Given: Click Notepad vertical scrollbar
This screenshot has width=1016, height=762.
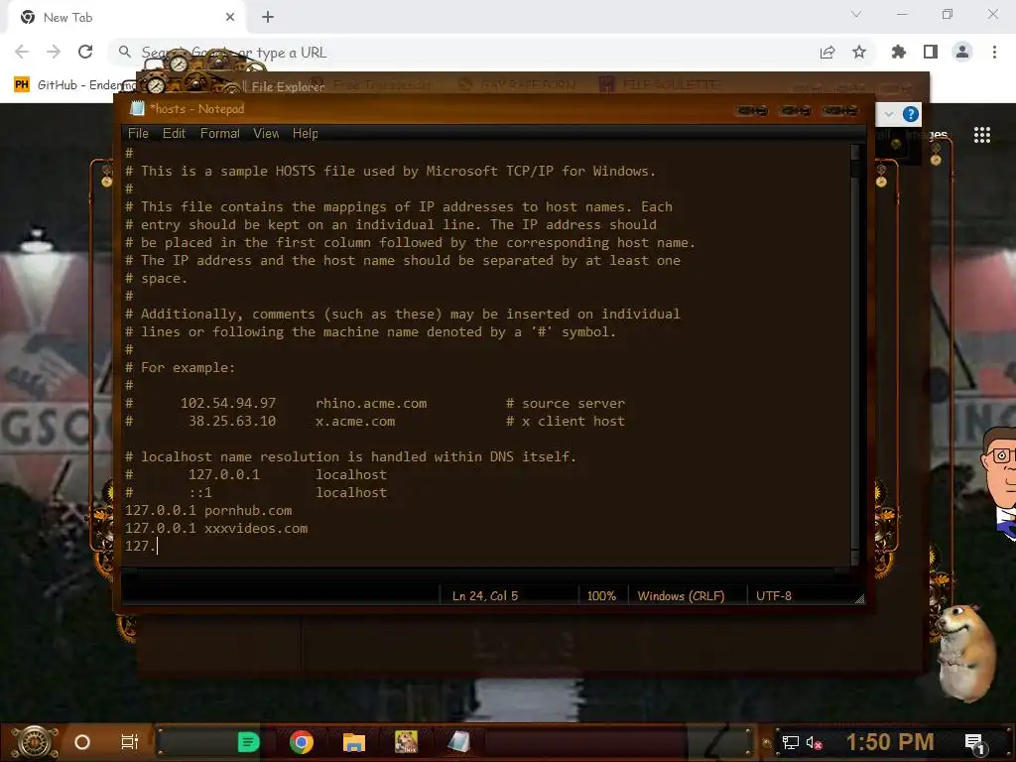Looking at the screenshot, I should click(x=855, y=354).
